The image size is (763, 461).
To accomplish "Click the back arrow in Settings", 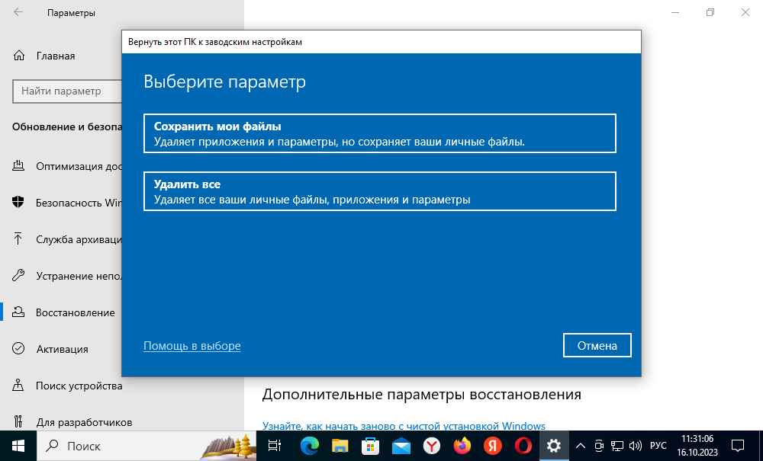I will (18, 13).
